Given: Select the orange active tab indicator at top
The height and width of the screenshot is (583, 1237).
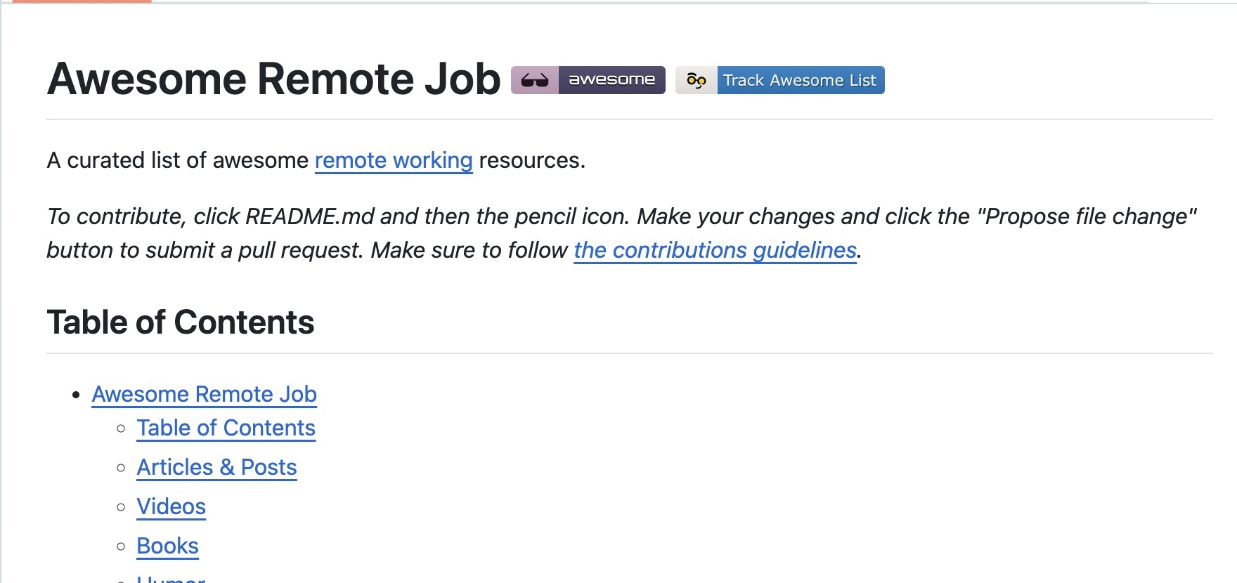Looking at the screenshot, I should pos(82,1).
